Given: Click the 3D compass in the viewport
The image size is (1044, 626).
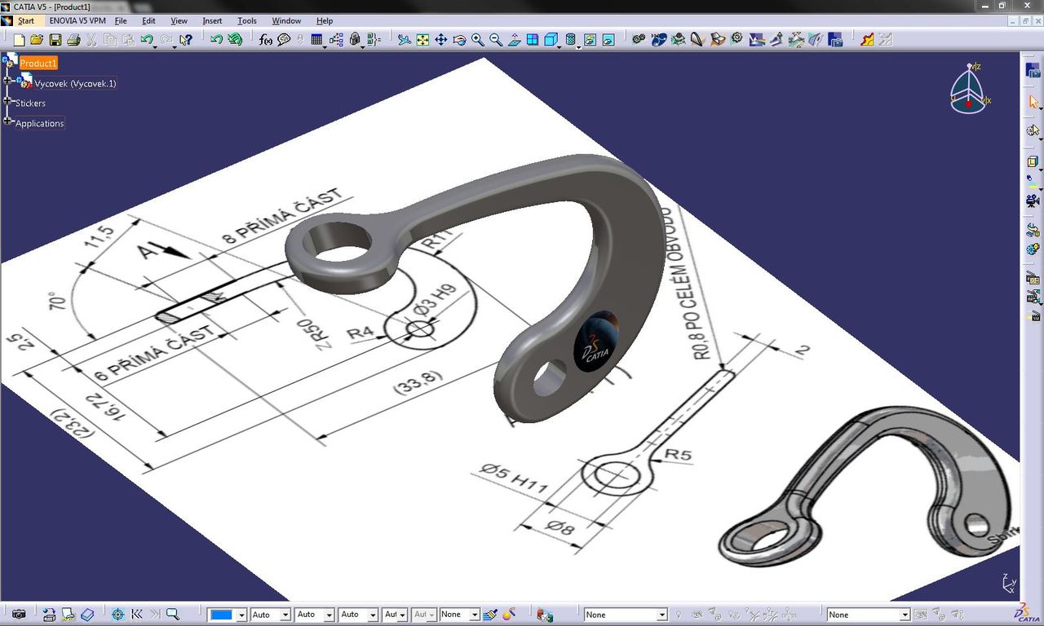Looking at the screenshot, I should [970, 90].
